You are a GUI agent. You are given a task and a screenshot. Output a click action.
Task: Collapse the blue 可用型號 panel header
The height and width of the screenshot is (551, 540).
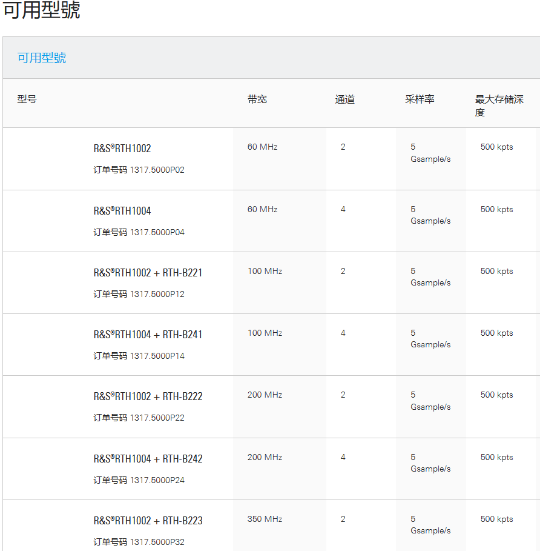[42, 58]
